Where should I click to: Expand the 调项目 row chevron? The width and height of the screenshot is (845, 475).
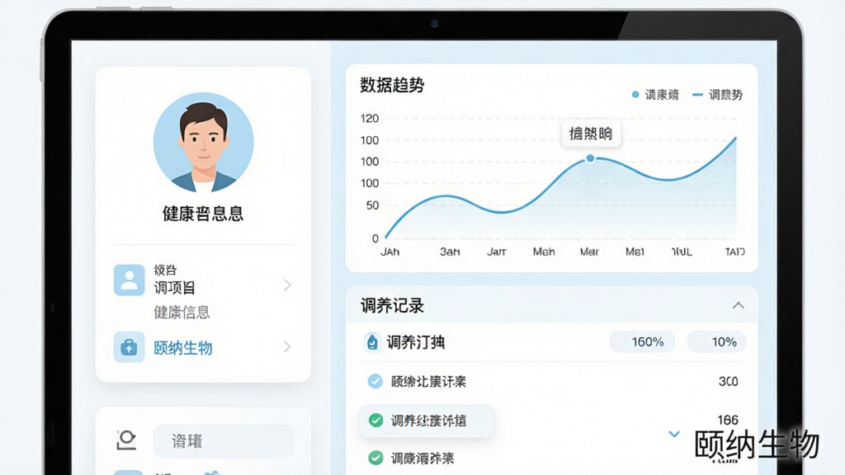pyautogui.click(x=287, y=285)
